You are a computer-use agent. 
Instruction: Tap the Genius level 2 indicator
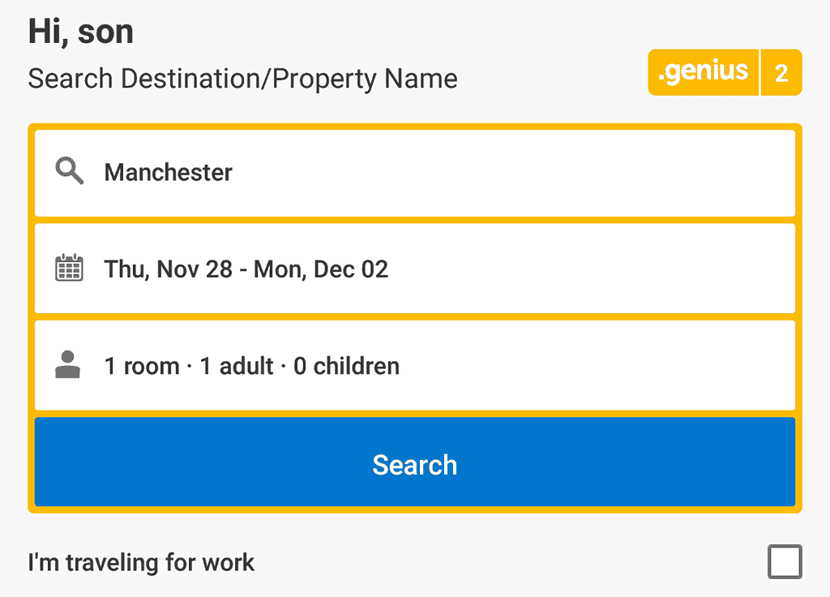coord(781,72)
